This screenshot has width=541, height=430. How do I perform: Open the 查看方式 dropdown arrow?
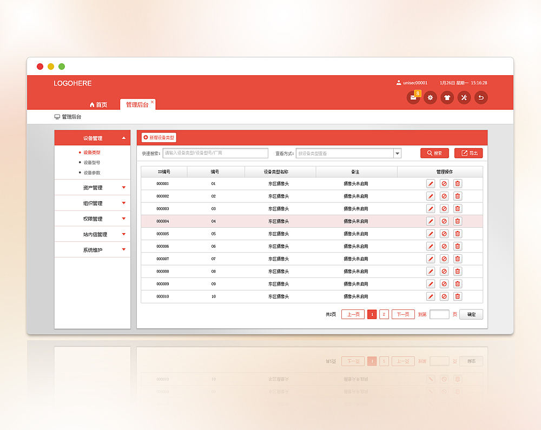click(x=398, y=154)
